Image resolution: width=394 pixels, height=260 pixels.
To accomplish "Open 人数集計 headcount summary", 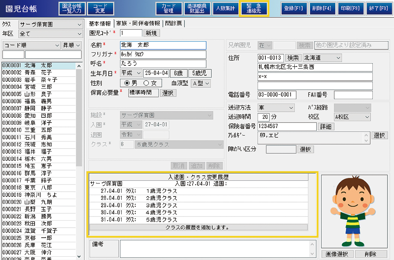I will click(225, 8).
